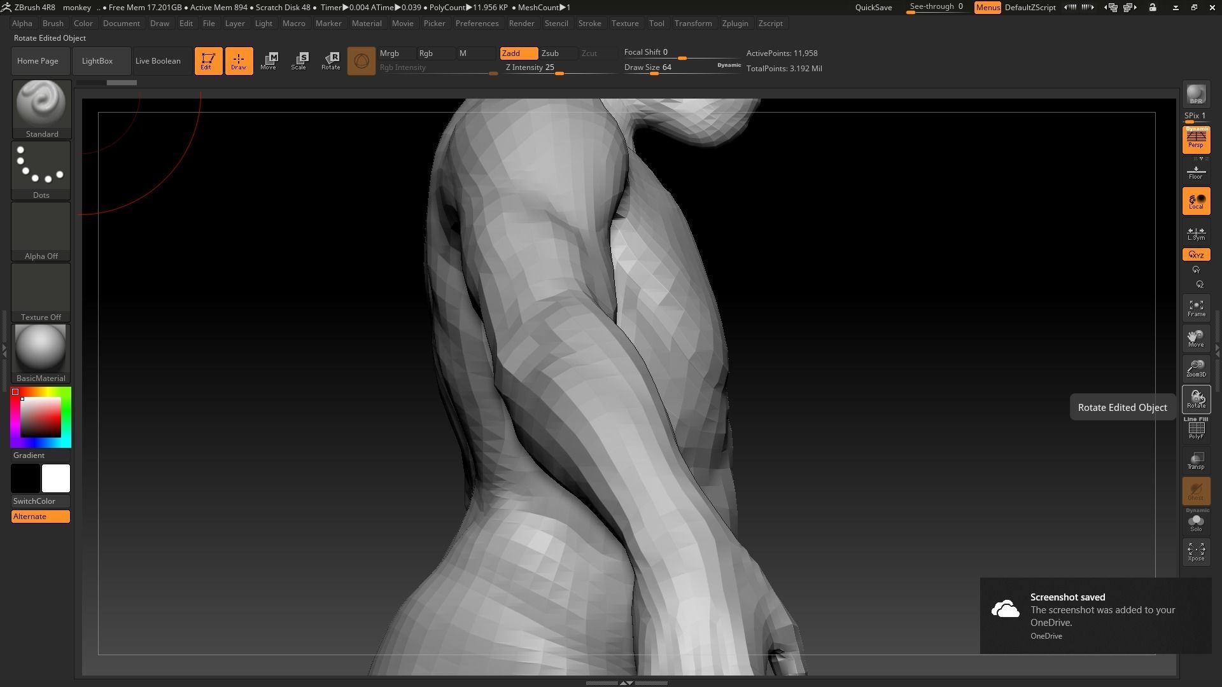Screen dimensions: 1222x687
Task: Enable Rgb paint mode
Action: [435, 53]
